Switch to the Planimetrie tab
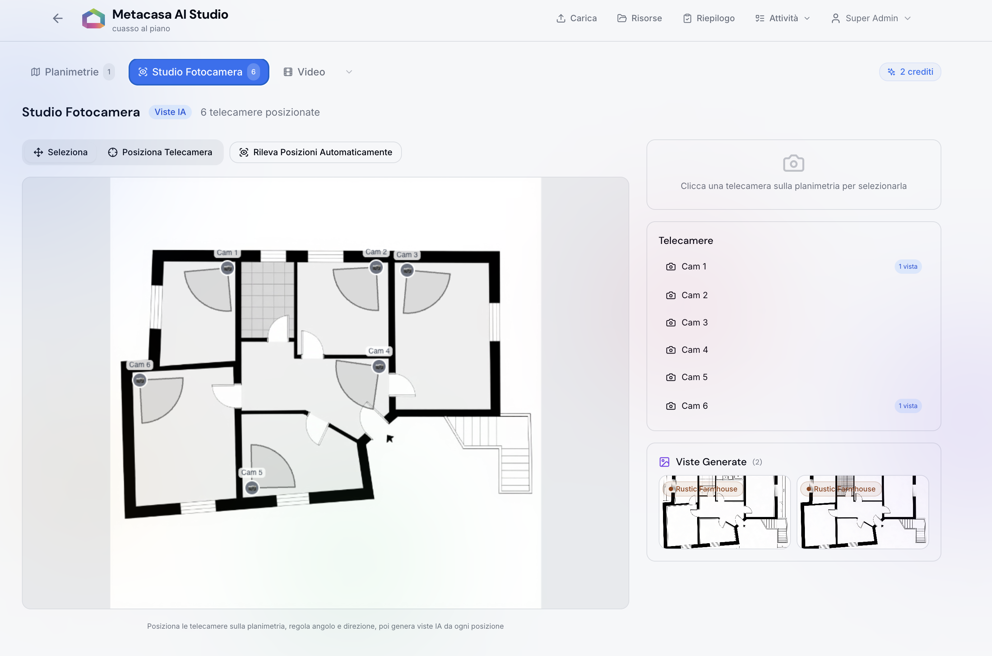 click(x=71, y=71)
